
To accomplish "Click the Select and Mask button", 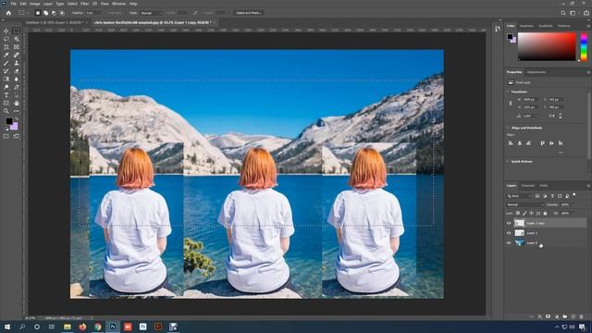I will pyautogui.click(x=249, y=13).
